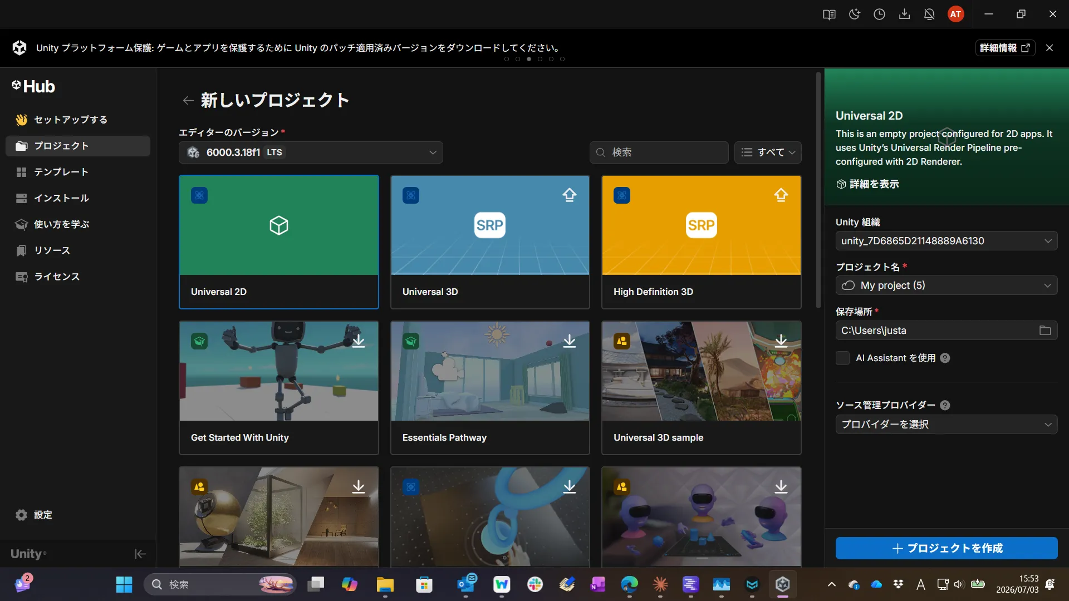Download the Essentials Pathway template
Viewport: 1069px width, 601px height.
click(570, 341)
